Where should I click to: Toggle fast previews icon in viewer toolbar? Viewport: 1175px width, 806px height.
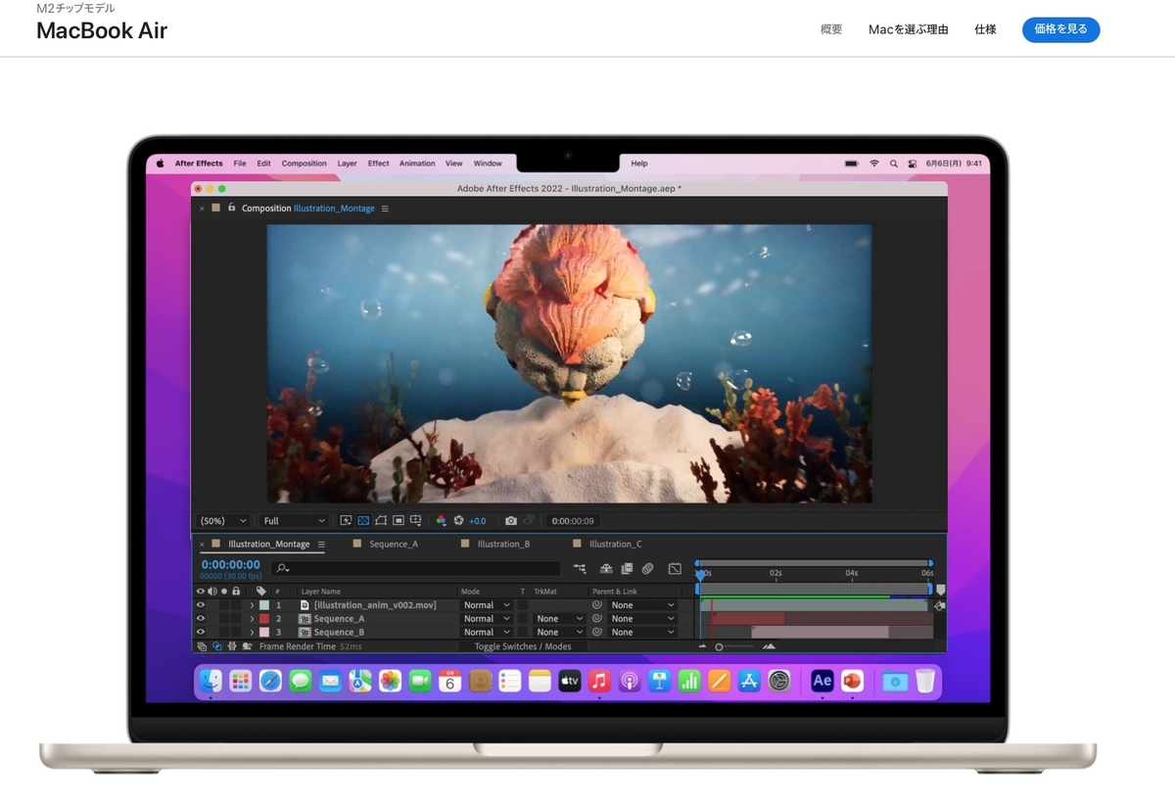[346, 521]
